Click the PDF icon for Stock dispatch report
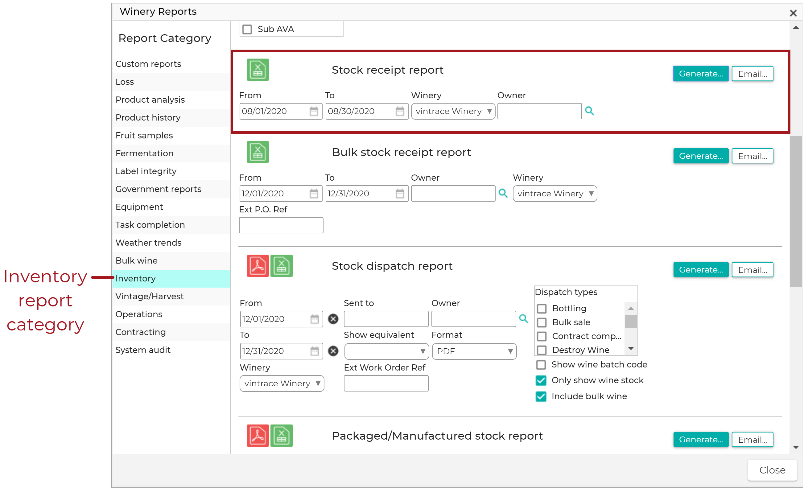 point(258,266)
